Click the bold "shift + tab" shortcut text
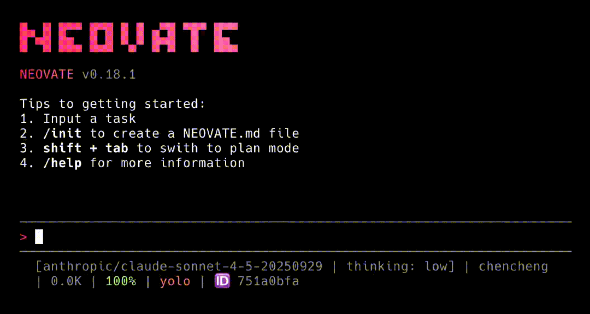 [86, 148]
